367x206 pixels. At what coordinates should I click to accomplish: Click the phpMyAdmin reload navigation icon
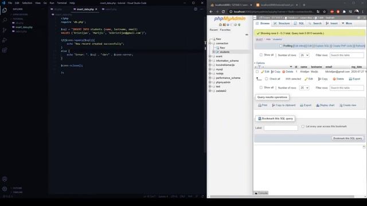point(239,25)
